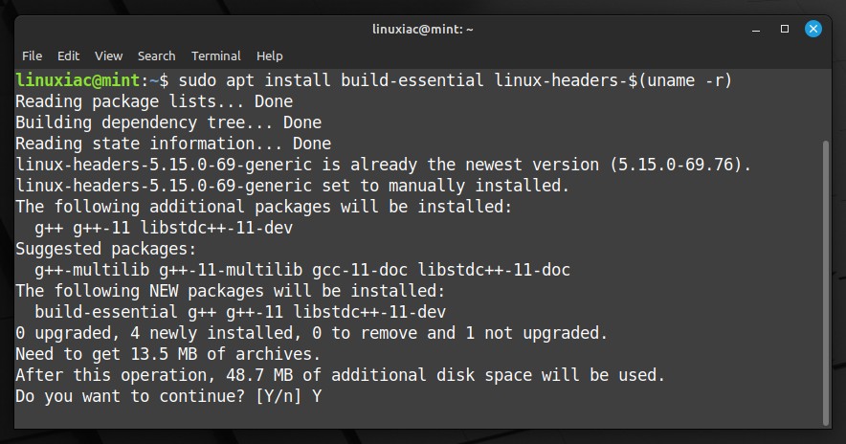Close the terminal with the blue X
The image size is (846, 444).
coord(813,29)
